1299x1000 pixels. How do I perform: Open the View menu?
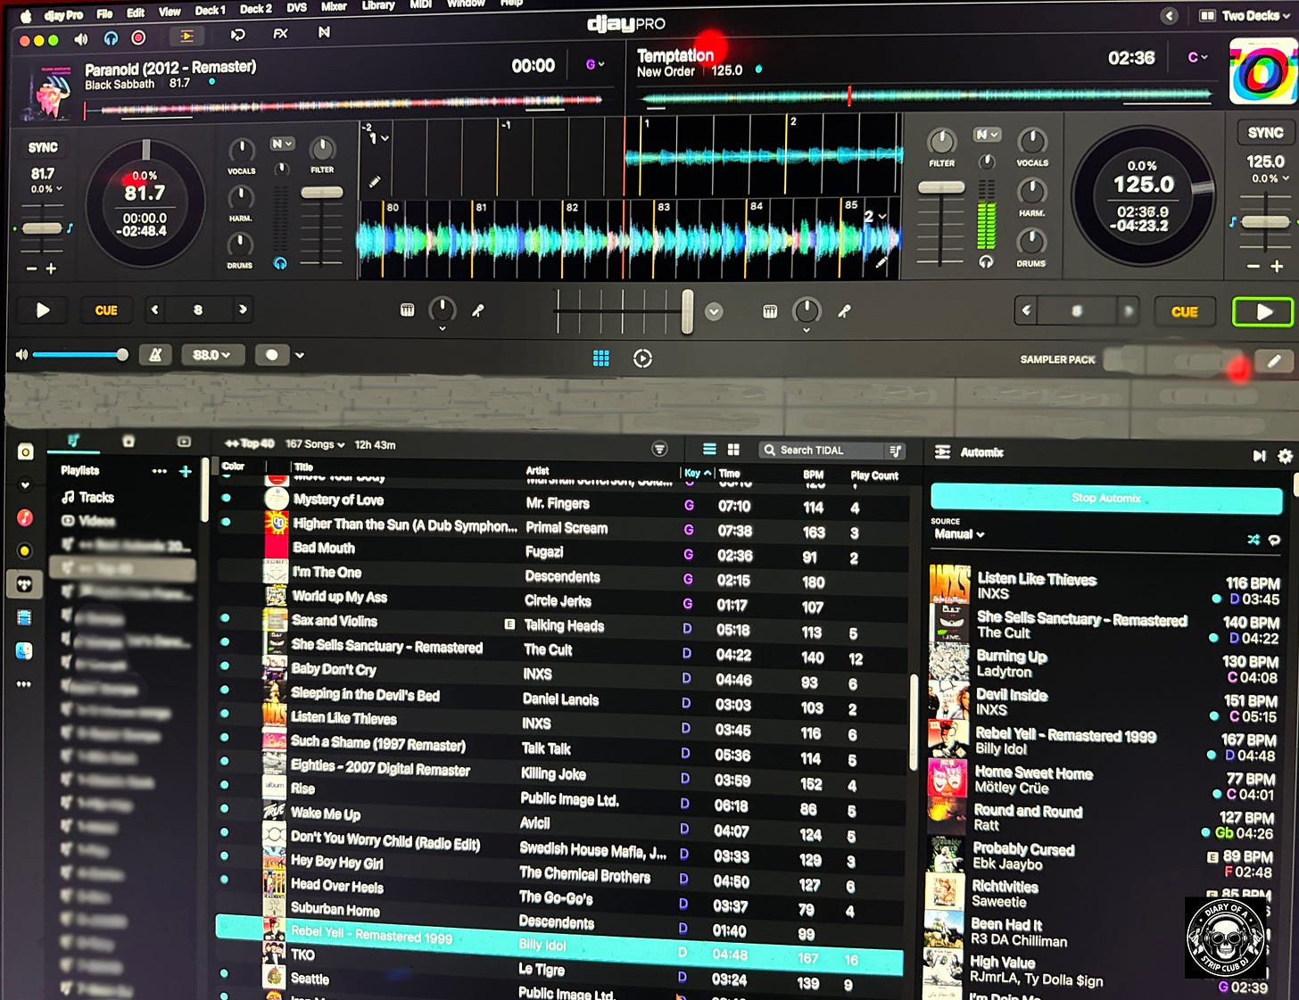coord(170,12)
